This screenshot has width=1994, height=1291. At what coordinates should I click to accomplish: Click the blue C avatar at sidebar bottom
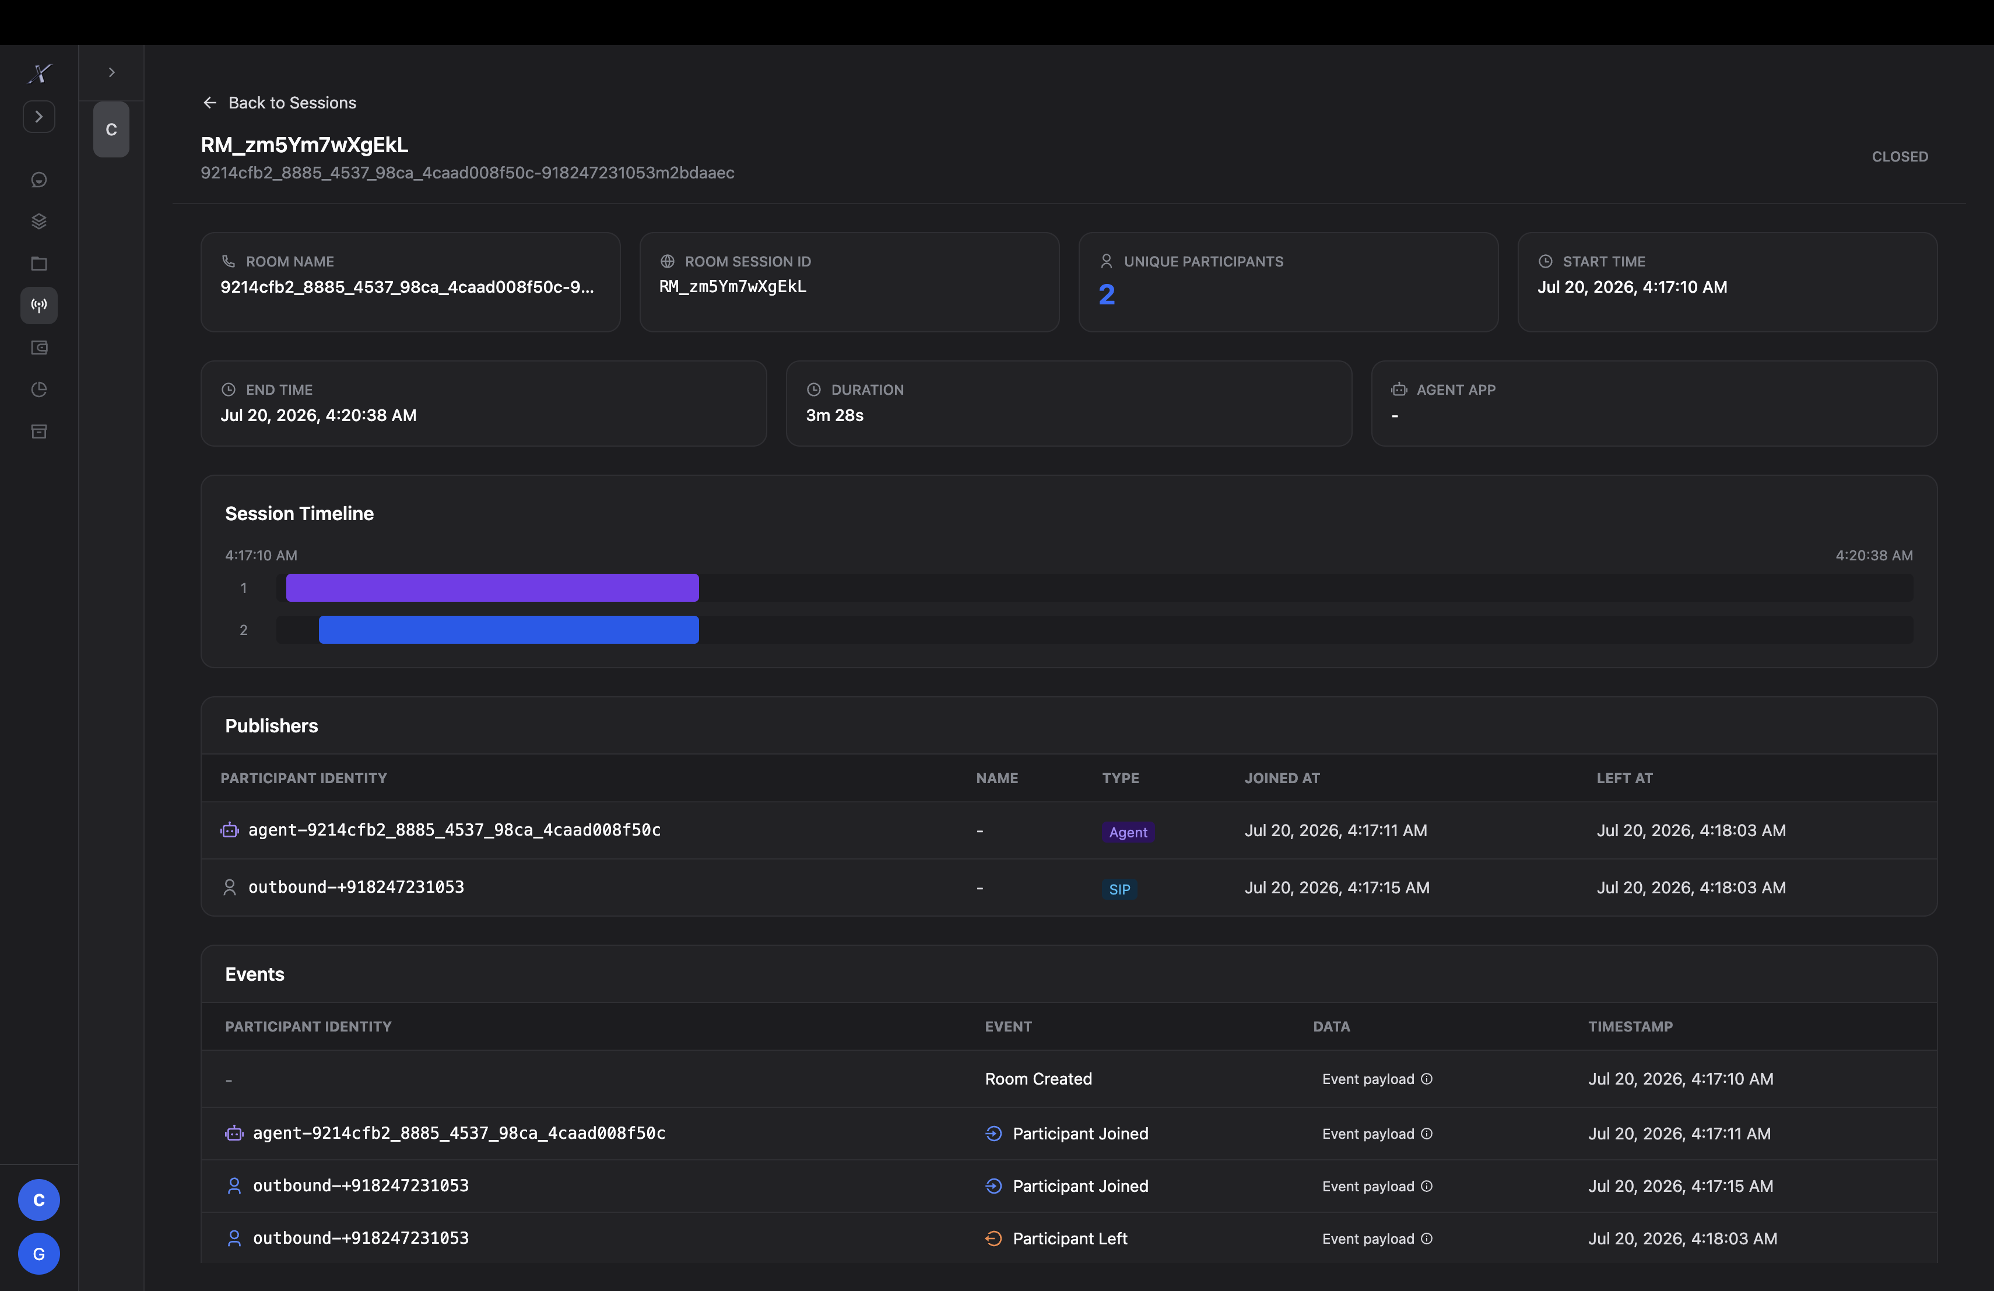coord(38,1199)
